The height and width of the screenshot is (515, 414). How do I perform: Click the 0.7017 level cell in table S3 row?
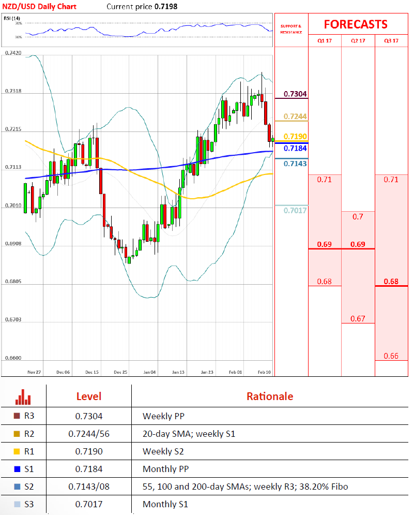tap(89, 504)
